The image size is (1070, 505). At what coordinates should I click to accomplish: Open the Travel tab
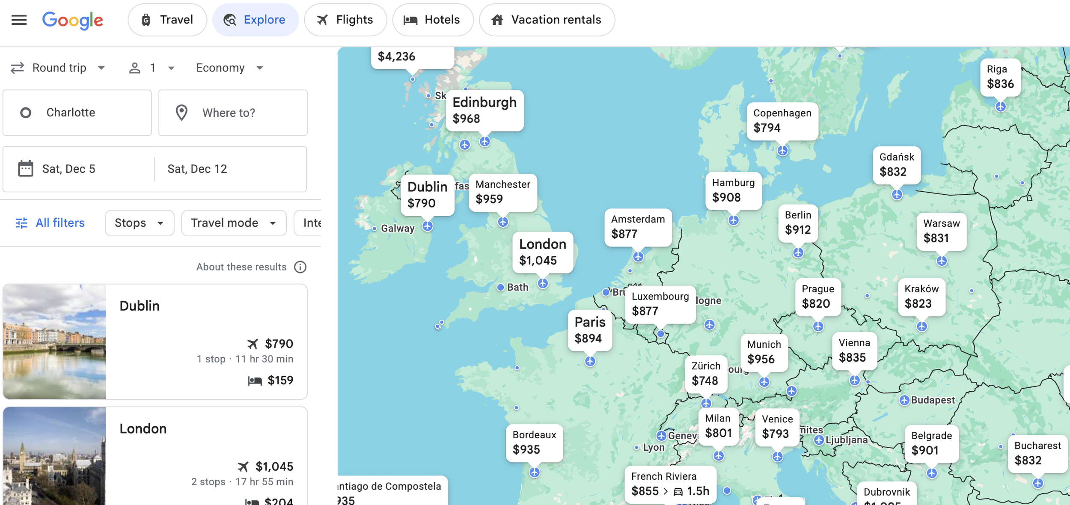167,20
